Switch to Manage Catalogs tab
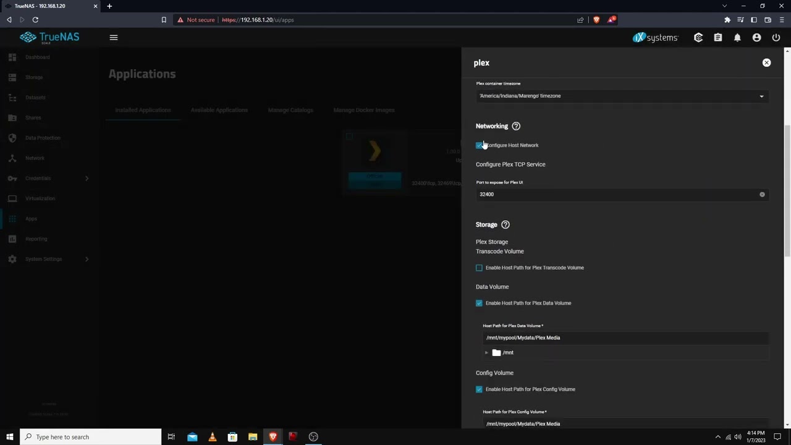Viewport: 791px width, 445px height. pos(290,110)
